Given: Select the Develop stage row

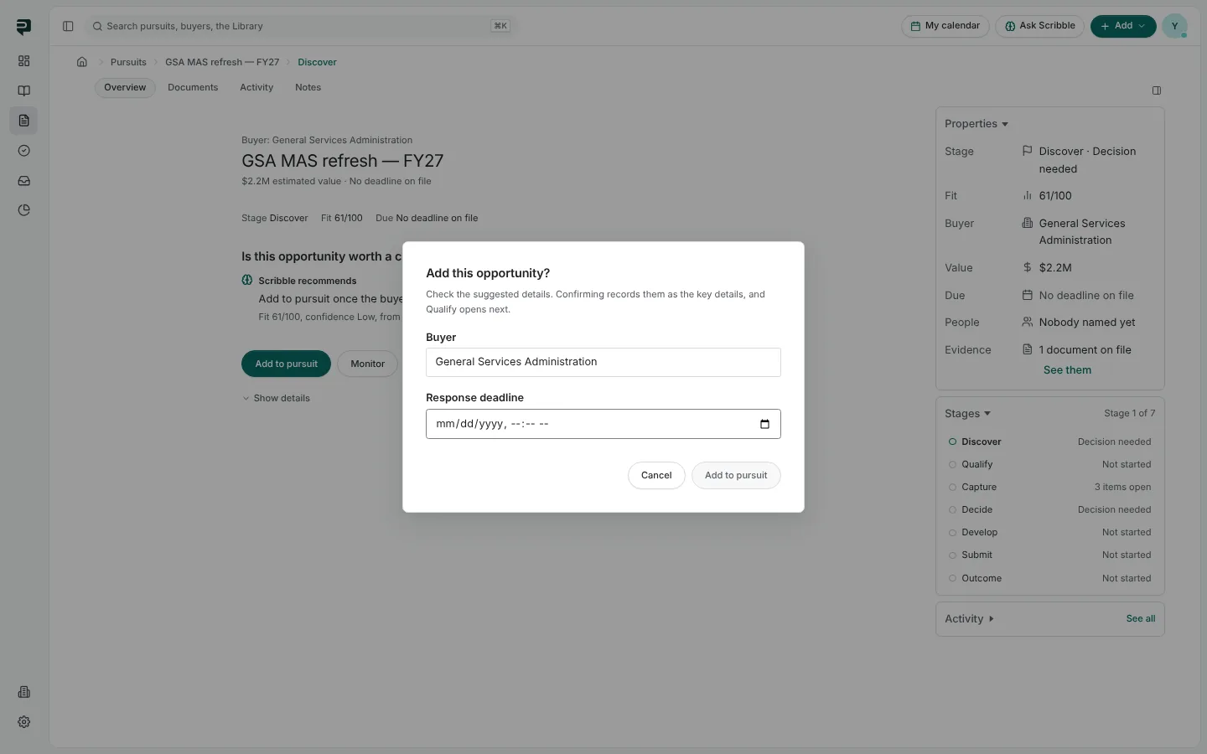Looking at the screenshot, I should (1049, 532).
